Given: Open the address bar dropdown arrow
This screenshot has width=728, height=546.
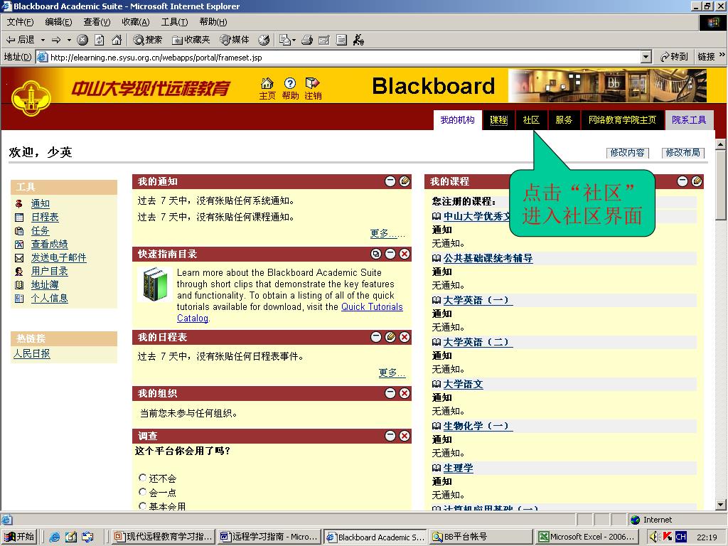Looking at the screenshot, I should [x=646, y=57].
